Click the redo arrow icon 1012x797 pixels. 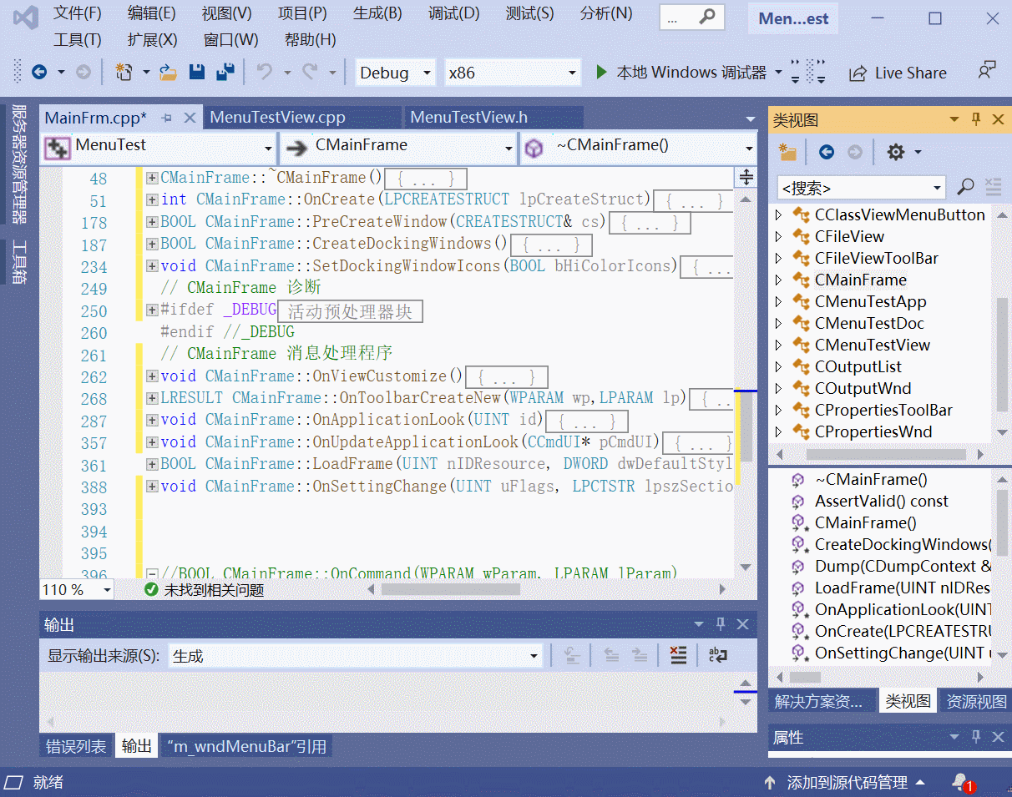pyautogui.click(x=309, y=73)
